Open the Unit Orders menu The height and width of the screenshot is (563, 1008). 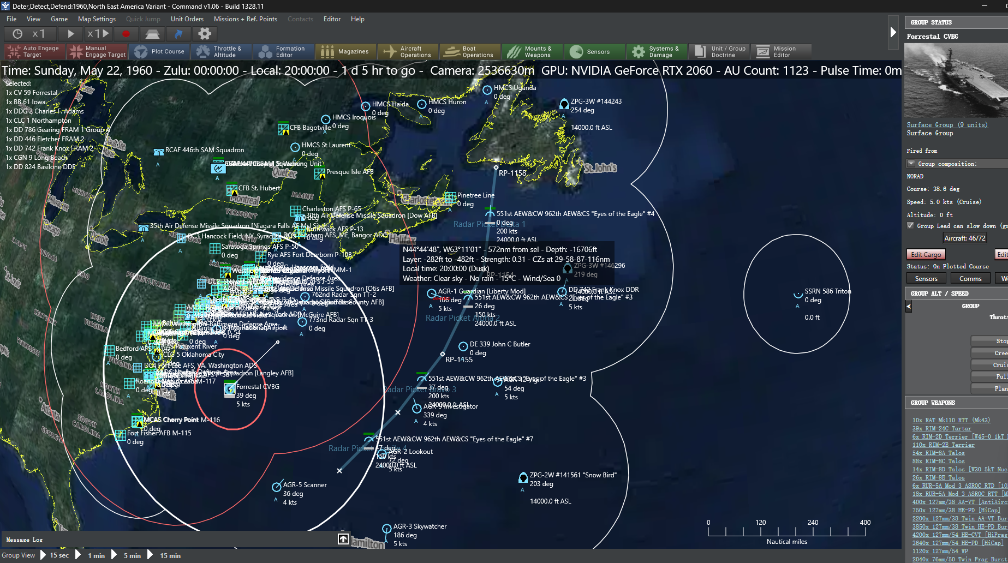pos(187,19)
